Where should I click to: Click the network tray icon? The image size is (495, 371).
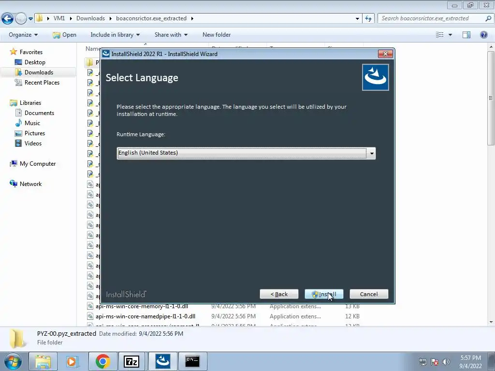(422, 362)
